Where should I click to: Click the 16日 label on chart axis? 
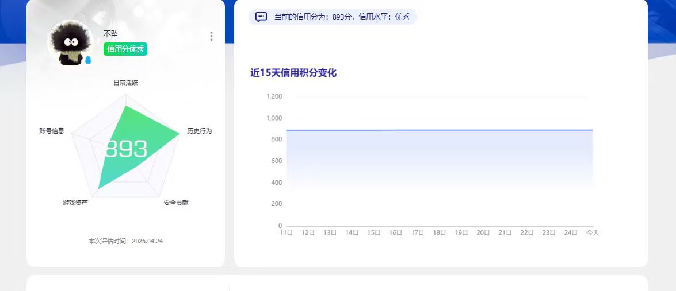[x=396, y=232]
